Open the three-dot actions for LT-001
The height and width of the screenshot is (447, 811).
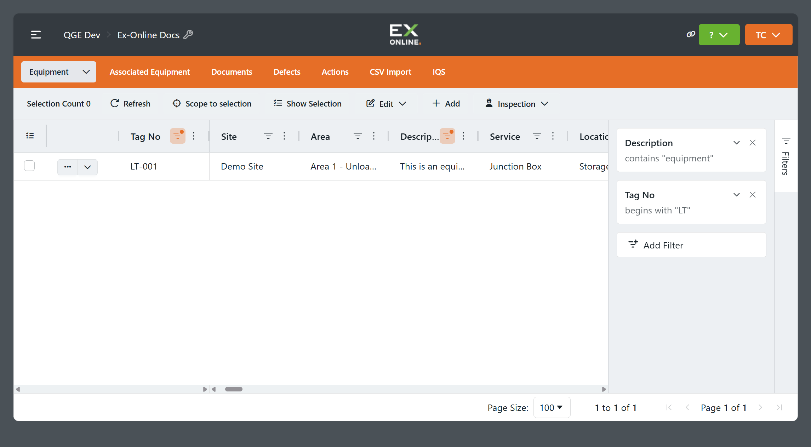[x=68, y=167]
